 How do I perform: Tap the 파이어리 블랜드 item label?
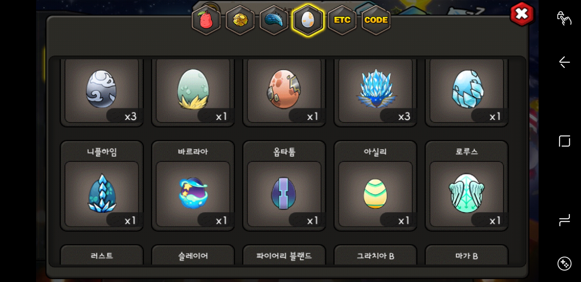tap(284, 256)
